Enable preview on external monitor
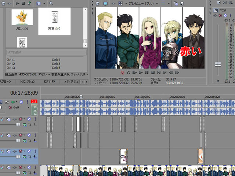 (x=105, y=3)
